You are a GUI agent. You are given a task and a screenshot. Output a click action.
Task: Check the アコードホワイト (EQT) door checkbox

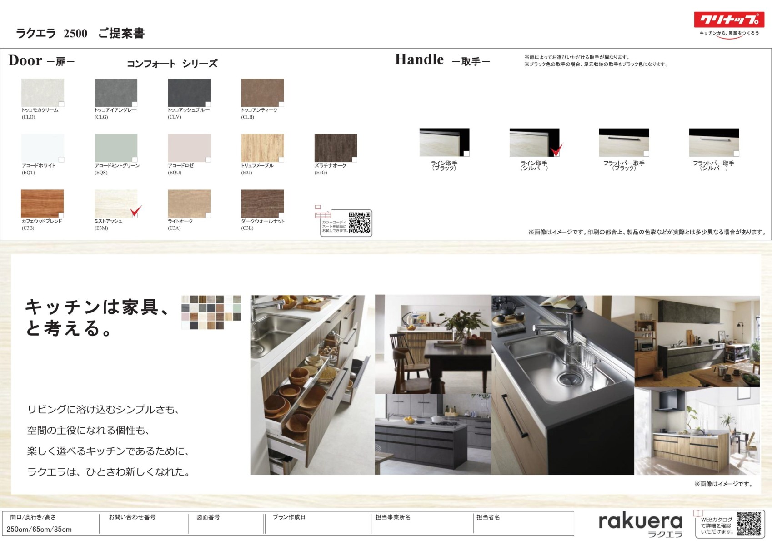(x=61, y=160)
